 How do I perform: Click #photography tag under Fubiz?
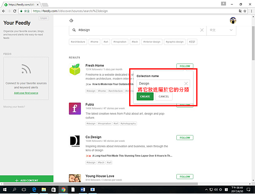[x=128, y=123]
